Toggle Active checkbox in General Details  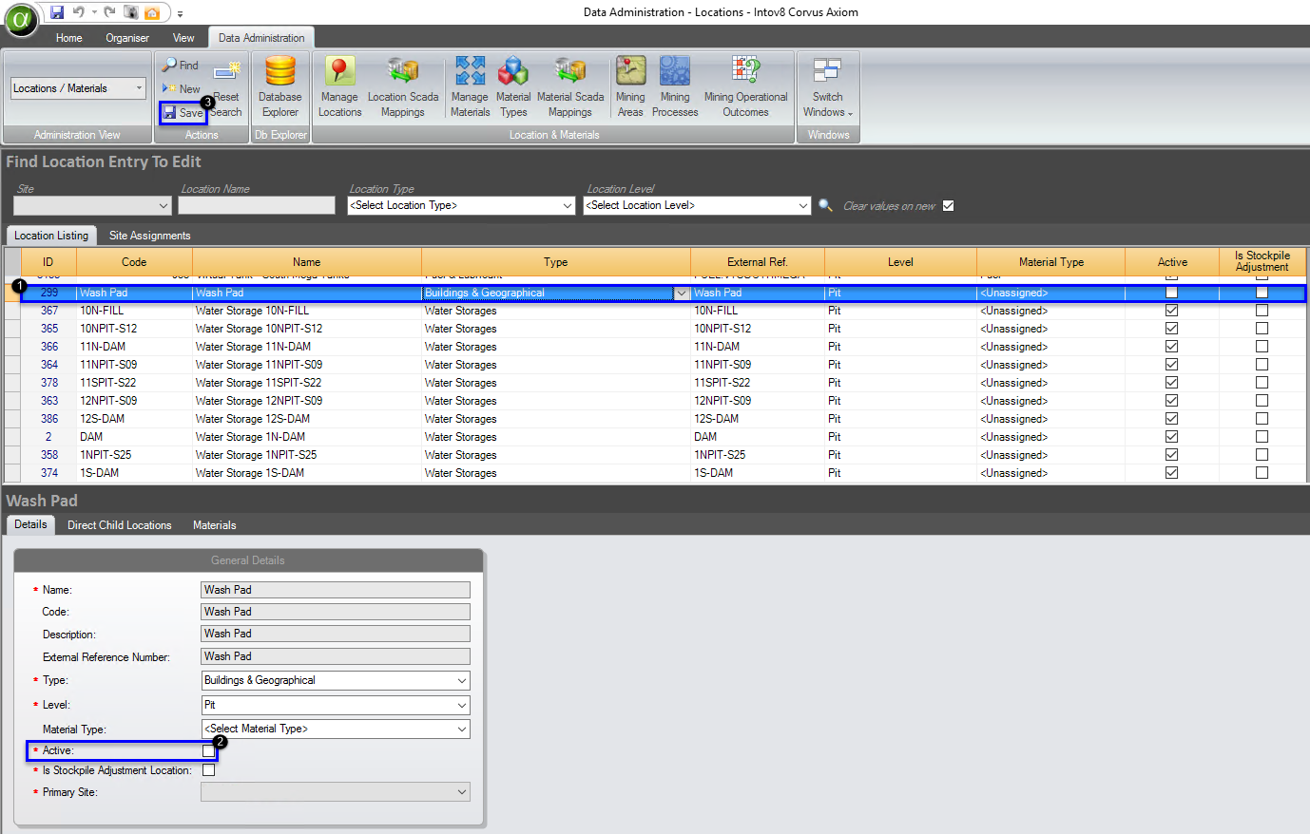208,751
